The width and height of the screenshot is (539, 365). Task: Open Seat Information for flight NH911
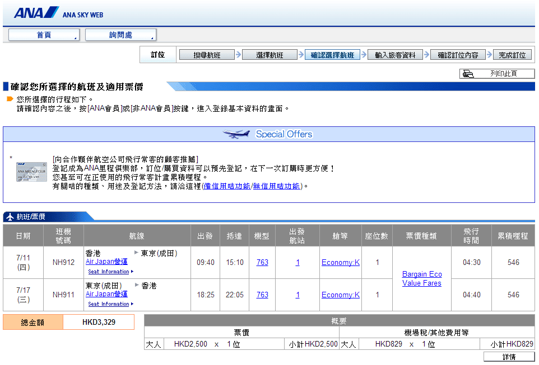point(109,304)
